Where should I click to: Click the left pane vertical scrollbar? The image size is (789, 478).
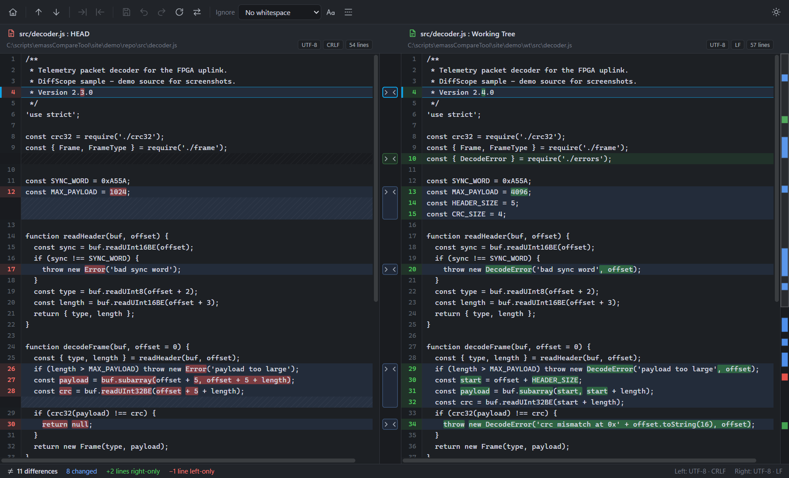[x=376, y=178]
